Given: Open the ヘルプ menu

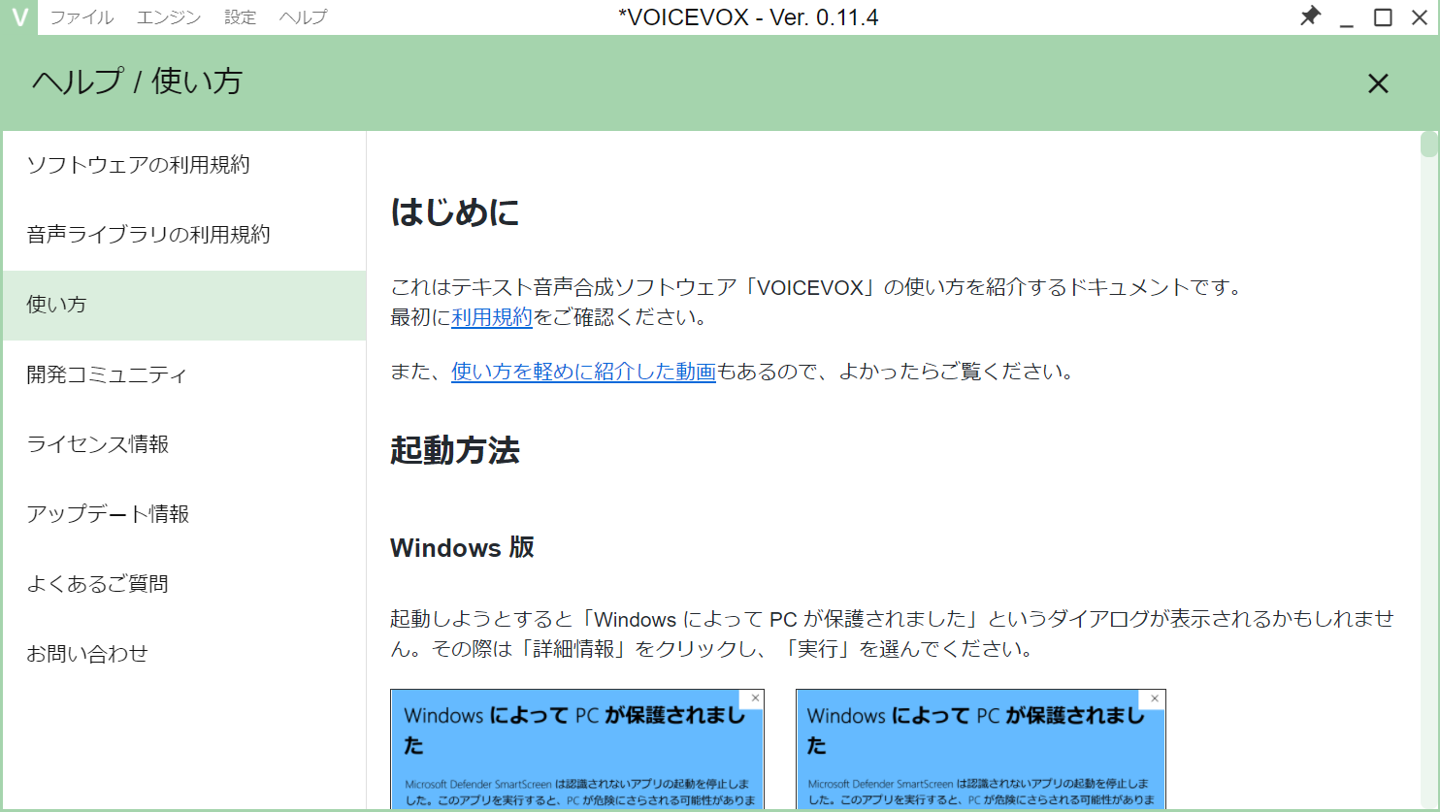Looking at the screenshot, I should pos(303,17).
